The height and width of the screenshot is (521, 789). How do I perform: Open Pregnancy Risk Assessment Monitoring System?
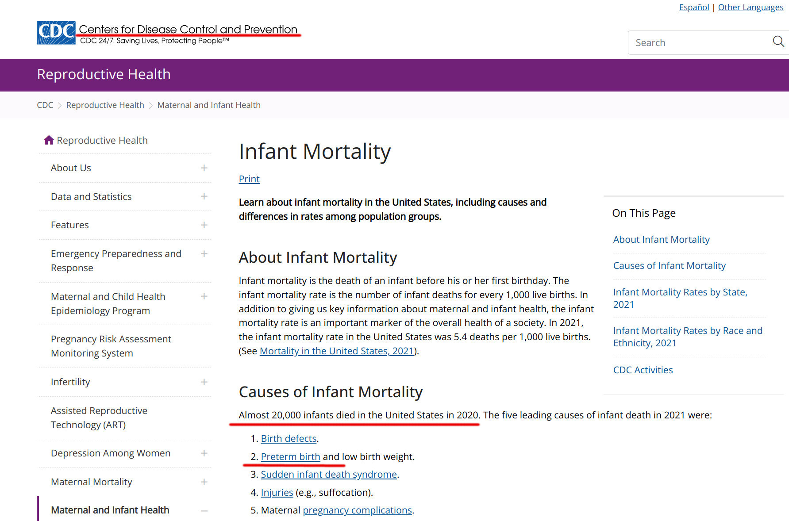(x=111, y=346)
